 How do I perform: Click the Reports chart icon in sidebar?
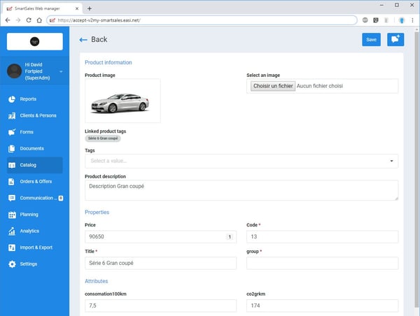(x=12, y=99)
